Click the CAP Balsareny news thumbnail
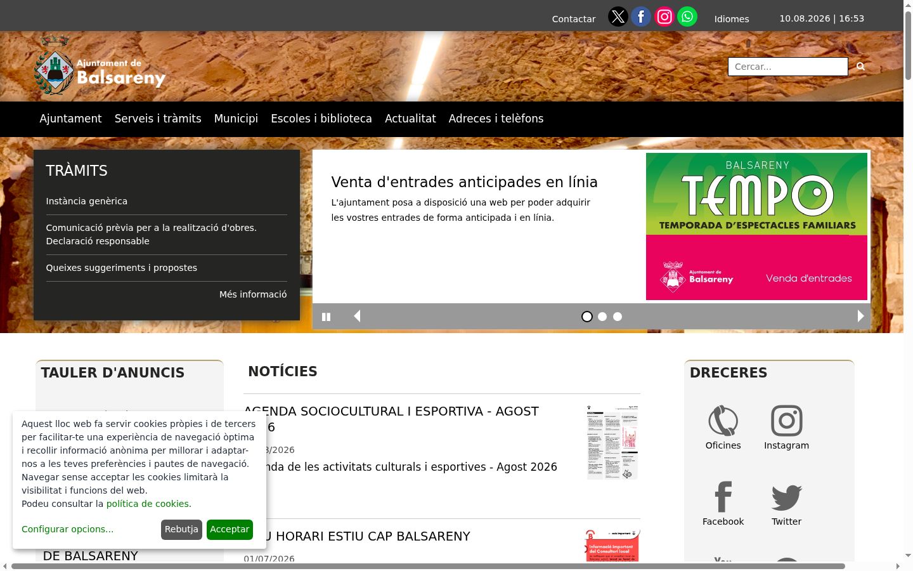 click(x=612, y=546)
